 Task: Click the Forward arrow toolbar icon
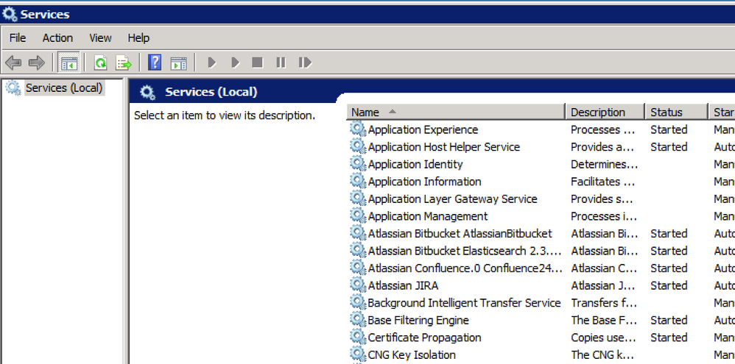(37, 63)
